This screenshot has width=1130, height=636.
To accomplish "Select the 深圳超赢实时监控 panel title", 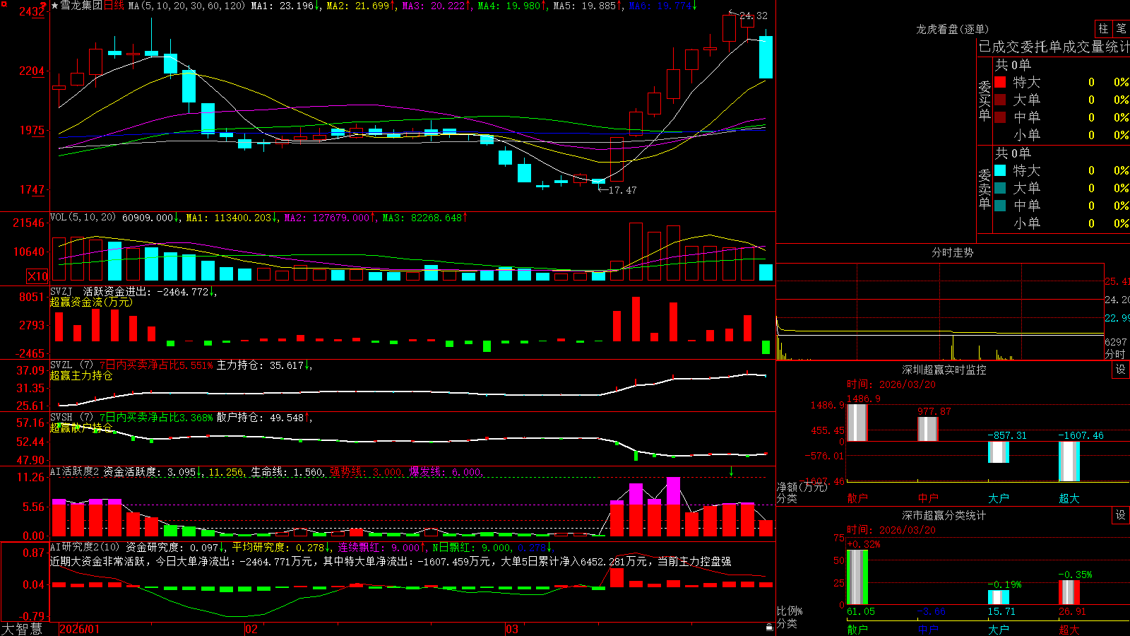I will [944, 370].
